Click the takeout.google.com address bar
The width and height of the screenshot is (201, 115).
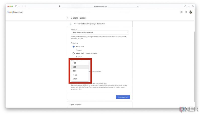[x=100, y=6]
